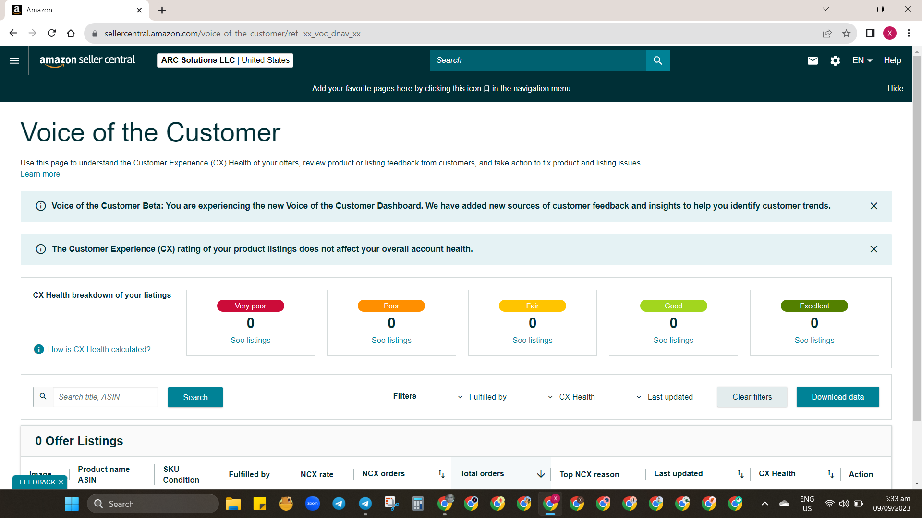Focus the Search title, ASIN input field
The height and width of the screenshot is (518, 922).
tap(105, 397)
